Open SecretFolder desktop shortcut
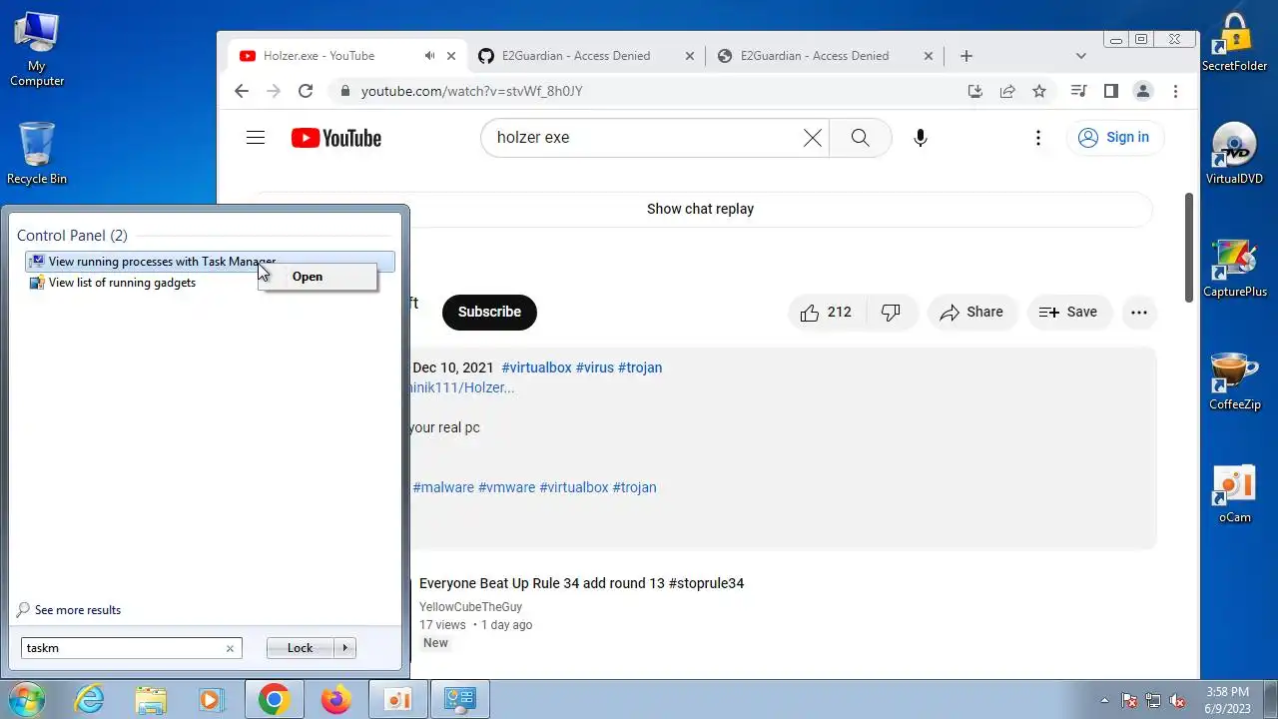This screenshot has width=1278, height=719. (x=1234, y=43)
